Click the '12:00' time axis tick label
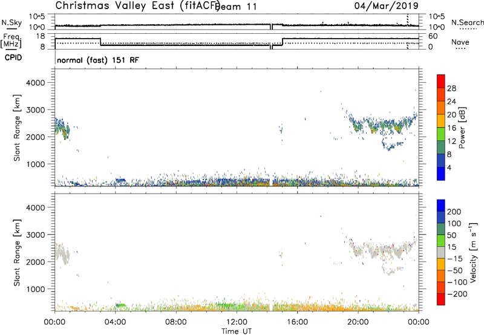Screen dimensions: 484x335 (237, 322)
